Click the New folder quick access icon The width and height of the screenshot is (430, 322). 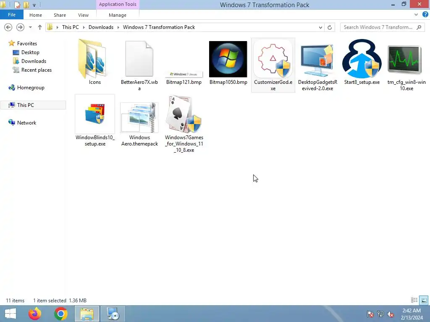(x=26, y=5)
